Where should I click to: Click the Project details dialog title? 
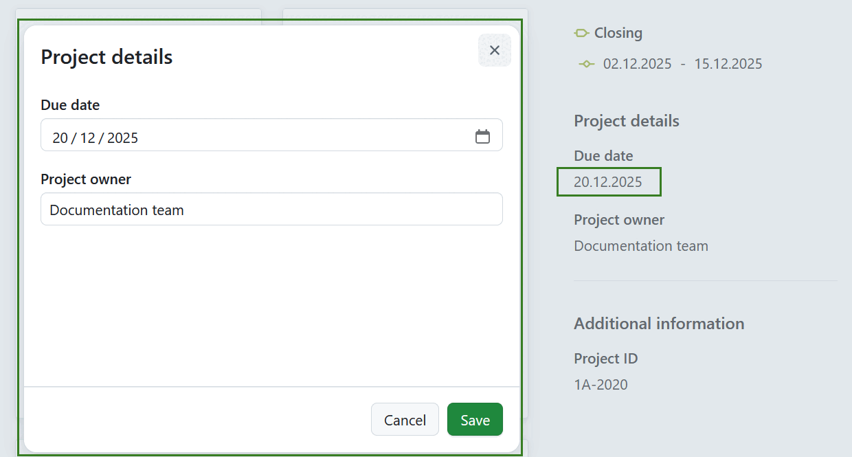[x=106, y=57]
